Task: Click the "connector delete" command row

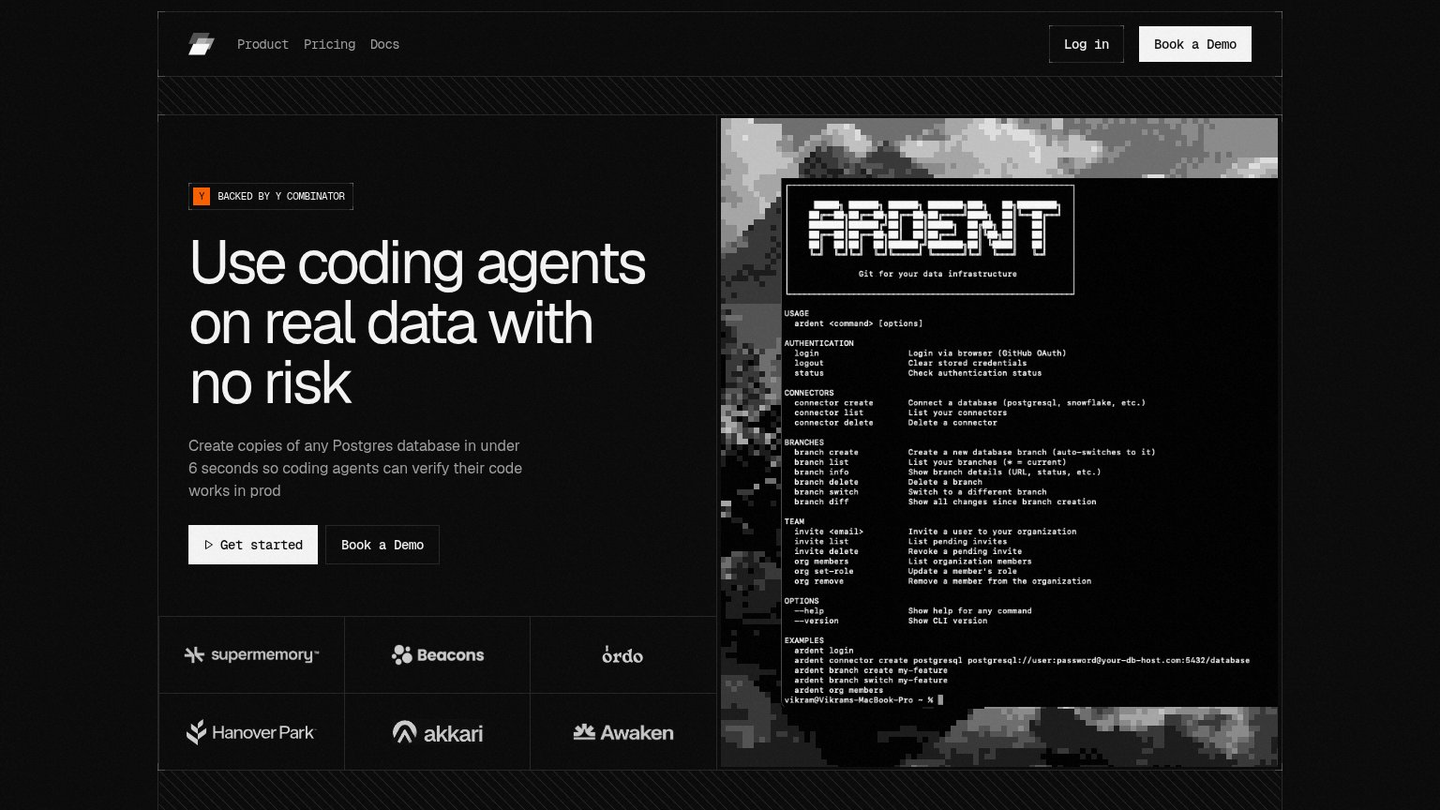Action: (x=896, y=423)
